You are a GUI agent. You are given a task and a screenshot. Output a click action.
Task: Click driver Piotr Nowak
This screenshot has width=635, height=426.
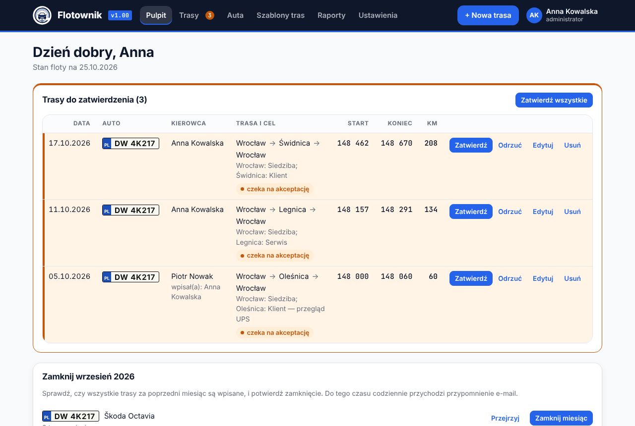click(x=192, y=276)
